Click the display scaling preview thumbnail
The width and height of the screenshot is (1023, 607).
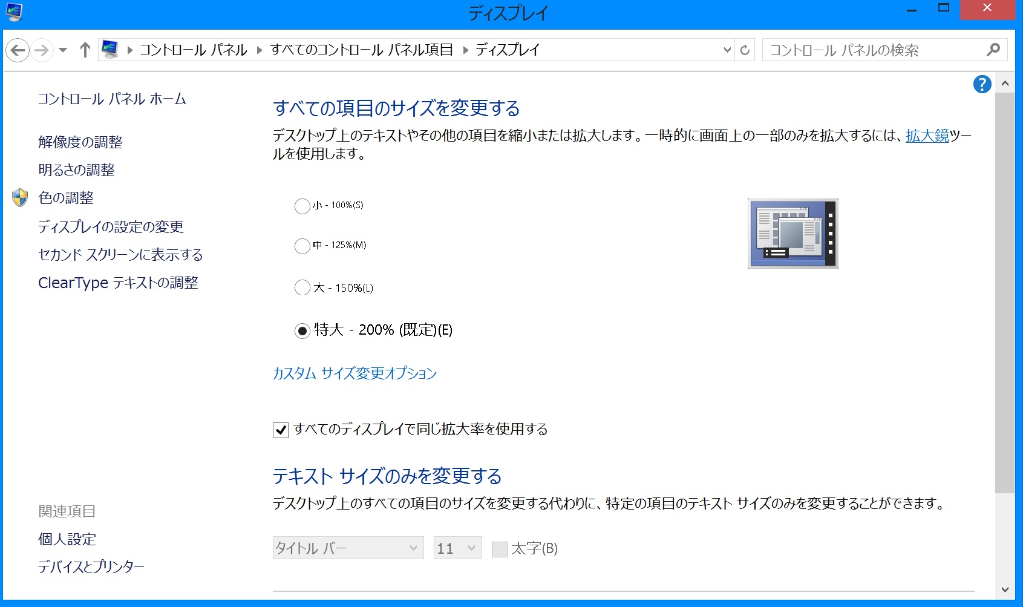point(793,234)
